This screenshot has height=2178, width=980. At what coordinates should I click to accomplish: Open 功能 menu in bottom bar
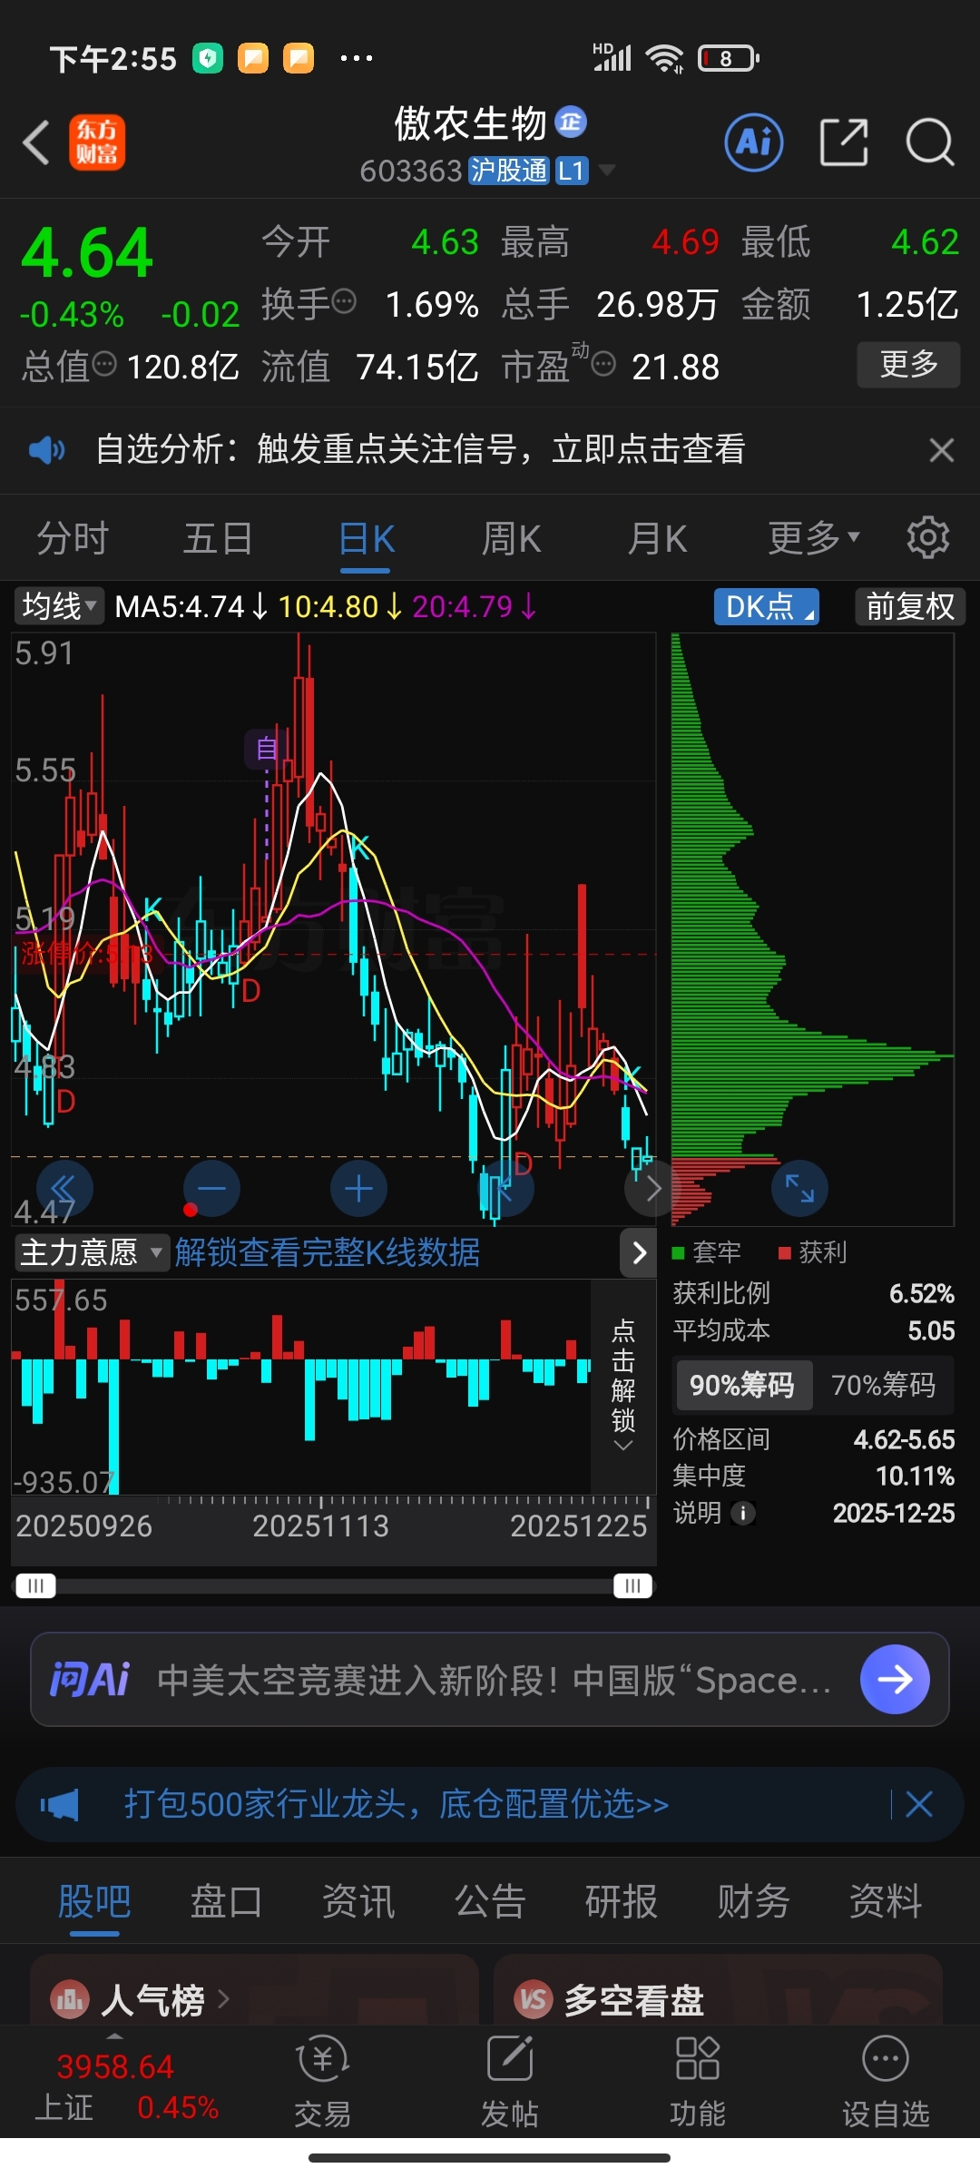[x=698, y=2080]
